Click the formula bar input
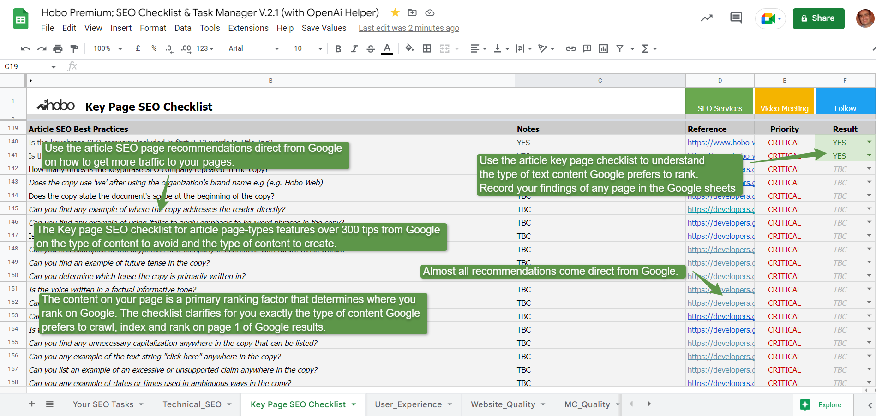 tap(480, 67)
